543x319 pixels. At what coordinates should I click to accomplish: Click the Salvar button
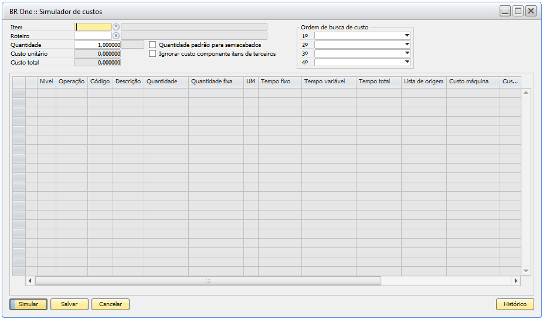[69, 304]
